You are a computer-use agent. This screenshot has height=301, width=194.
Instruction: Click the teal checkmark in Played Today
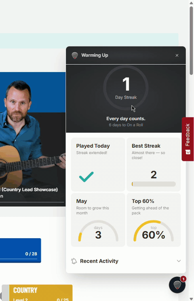tap(86, 177)
